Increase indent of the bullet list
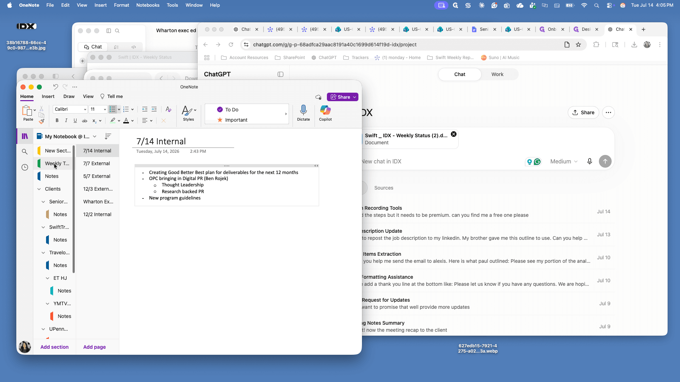680x382 pixels. 154,109
